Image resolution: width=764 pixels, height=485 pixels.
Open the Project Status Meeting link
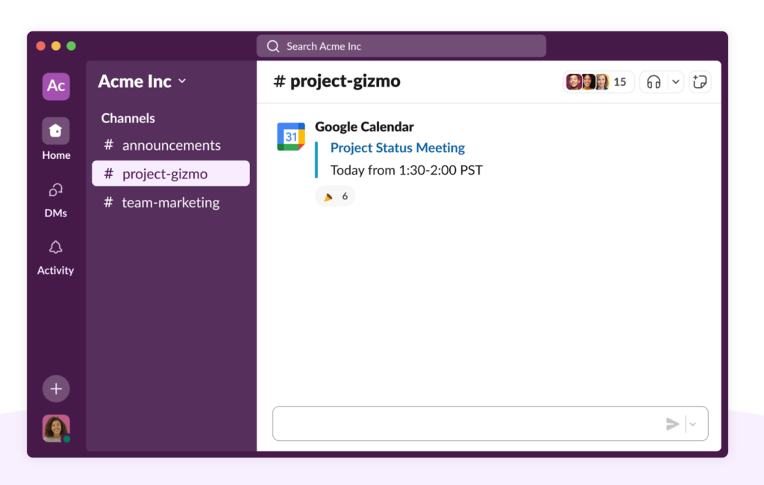[x=398, y=148]
